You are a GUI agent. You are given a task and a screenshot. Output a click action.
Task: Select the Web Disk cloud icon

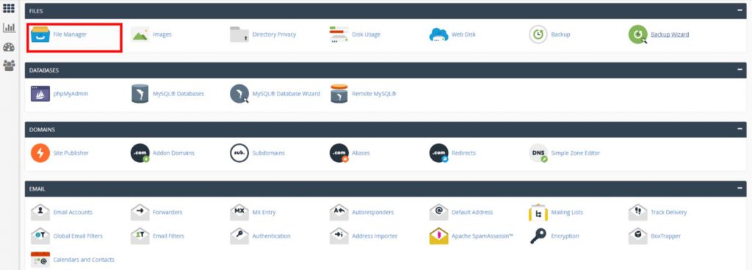pos(438,35)
